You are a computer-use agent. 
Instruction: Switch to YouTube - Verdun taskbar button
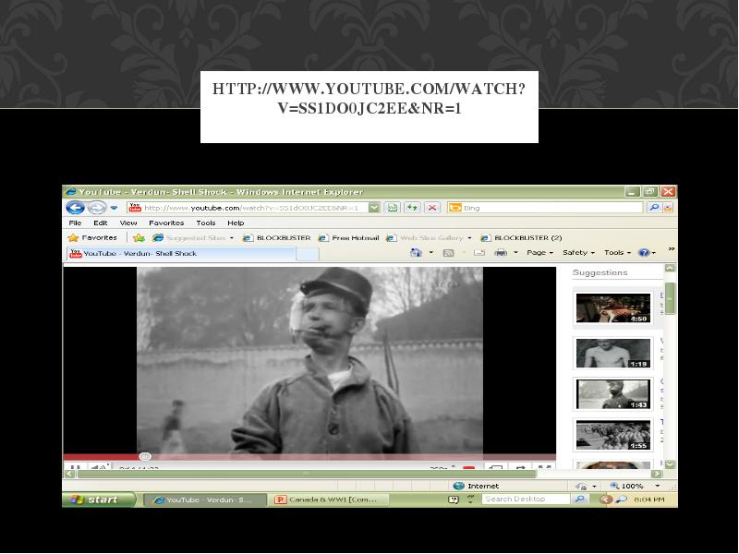pyautogui.click(x=204, y=500)
